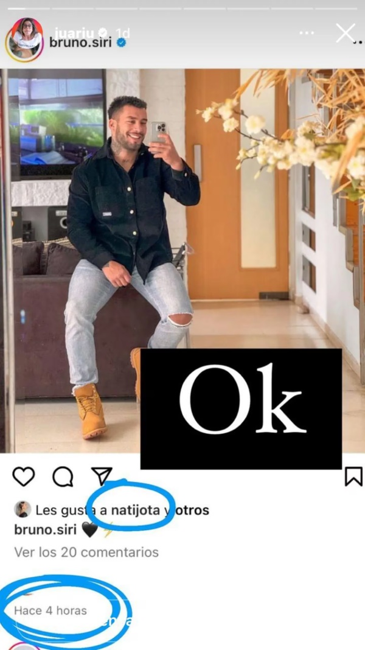Click the blue verified badge beside bruno.siri
365x650 pixels.
pos(121,43)
